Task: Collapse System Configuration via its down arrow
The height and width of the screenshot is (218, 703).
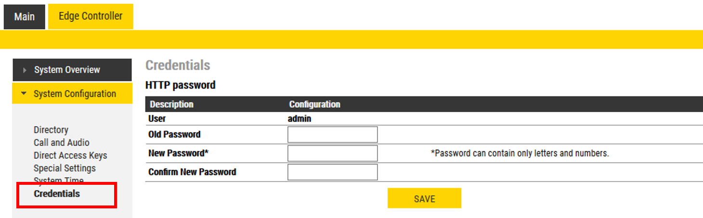Action: coord(24,93)
